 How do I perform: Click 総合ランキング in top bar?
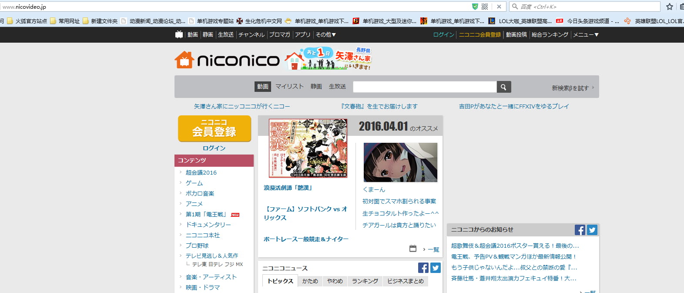coord(550,34)
